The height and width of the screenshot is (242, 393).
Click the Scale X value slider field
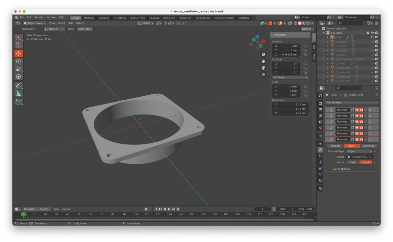[286, 87]
